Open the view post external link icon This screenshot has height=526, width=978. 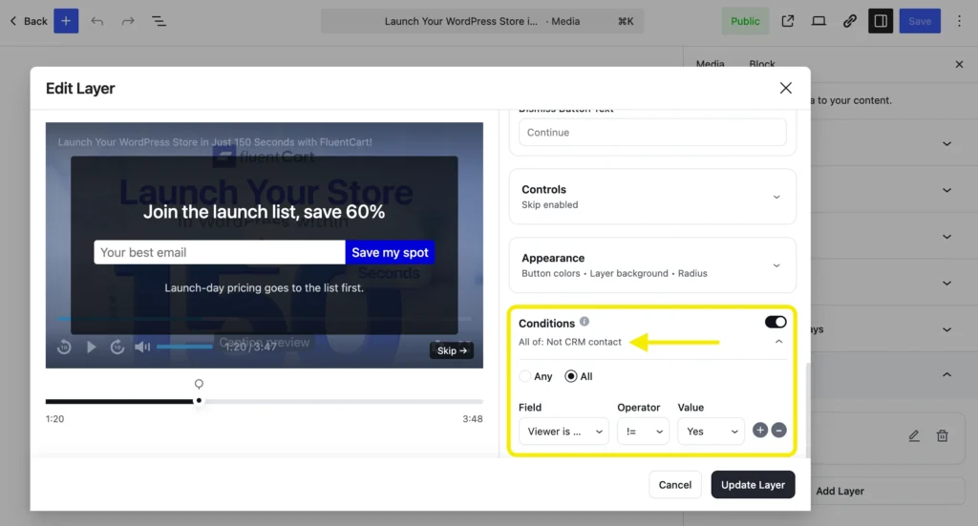click(788, 21)
